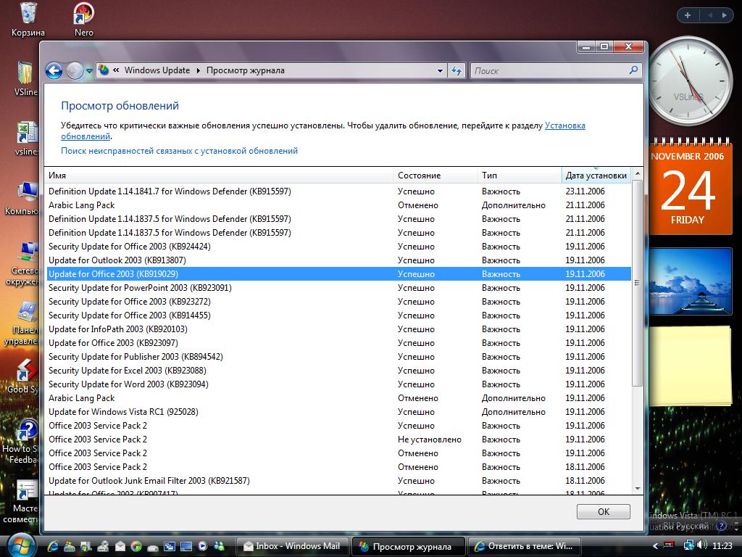Image resolution: width=742 pixels, height=557 pixels.
Task: Select Update for Windows Vista RC1 (925028) row
Action: coord(123,412)
